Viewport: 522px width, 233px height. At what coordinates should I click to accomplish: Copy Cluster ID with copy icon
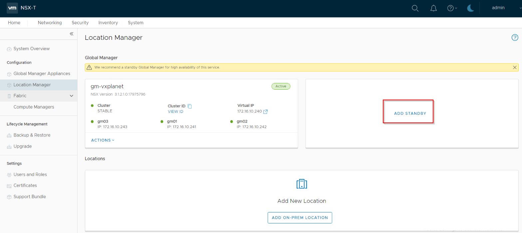[190, 106]
